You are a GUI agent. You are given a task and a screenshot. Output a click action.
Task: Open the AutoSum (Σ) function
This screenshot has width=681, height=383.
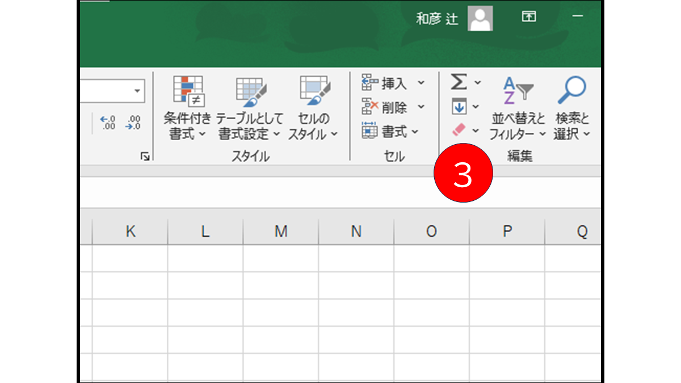click(x=459, y=83)
